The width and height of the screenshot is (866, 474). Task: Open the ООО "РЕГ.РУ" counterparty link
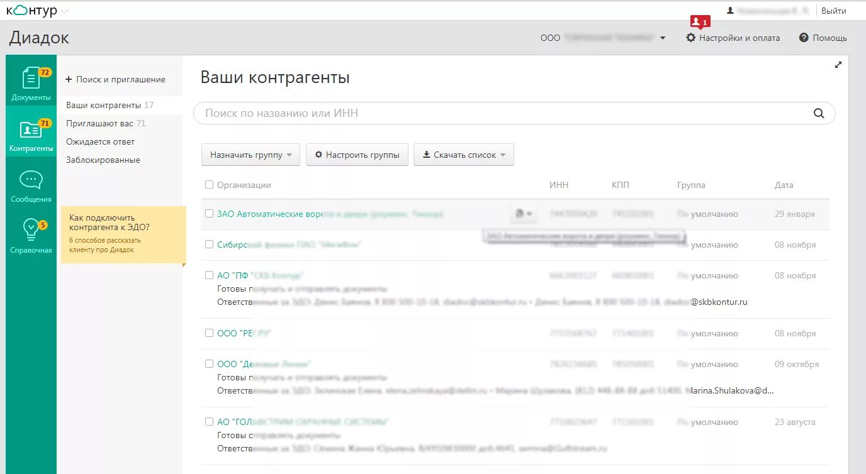244,333
